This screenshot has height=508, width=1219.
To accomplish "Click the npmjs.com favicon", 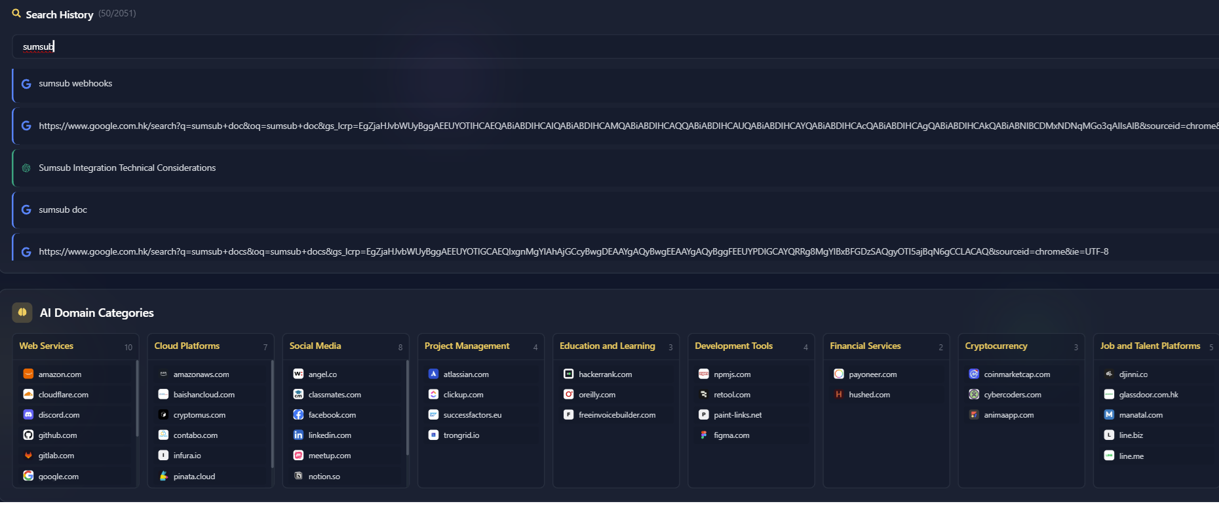I will point(703,374).
